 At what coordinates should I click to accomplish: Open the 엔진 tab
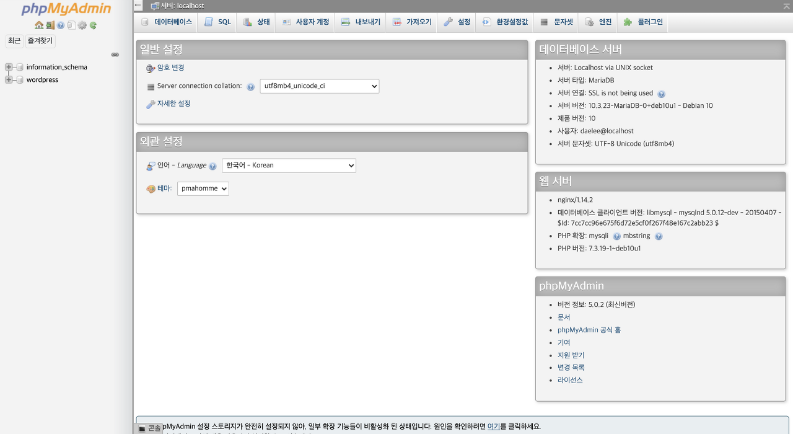click(598, 22)
